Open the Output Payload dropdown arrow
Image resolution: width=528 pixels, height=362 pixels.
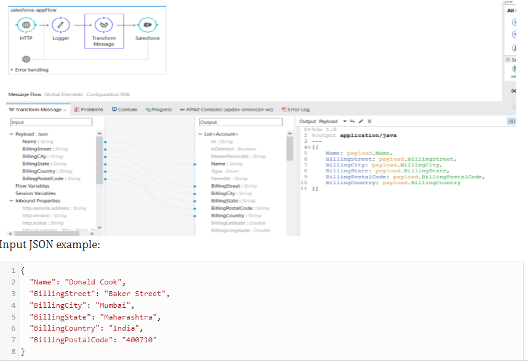(x=345, y=121)
